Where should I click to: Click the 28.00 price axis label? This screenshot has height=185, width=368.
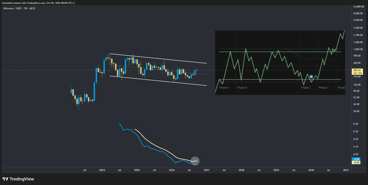357,111
